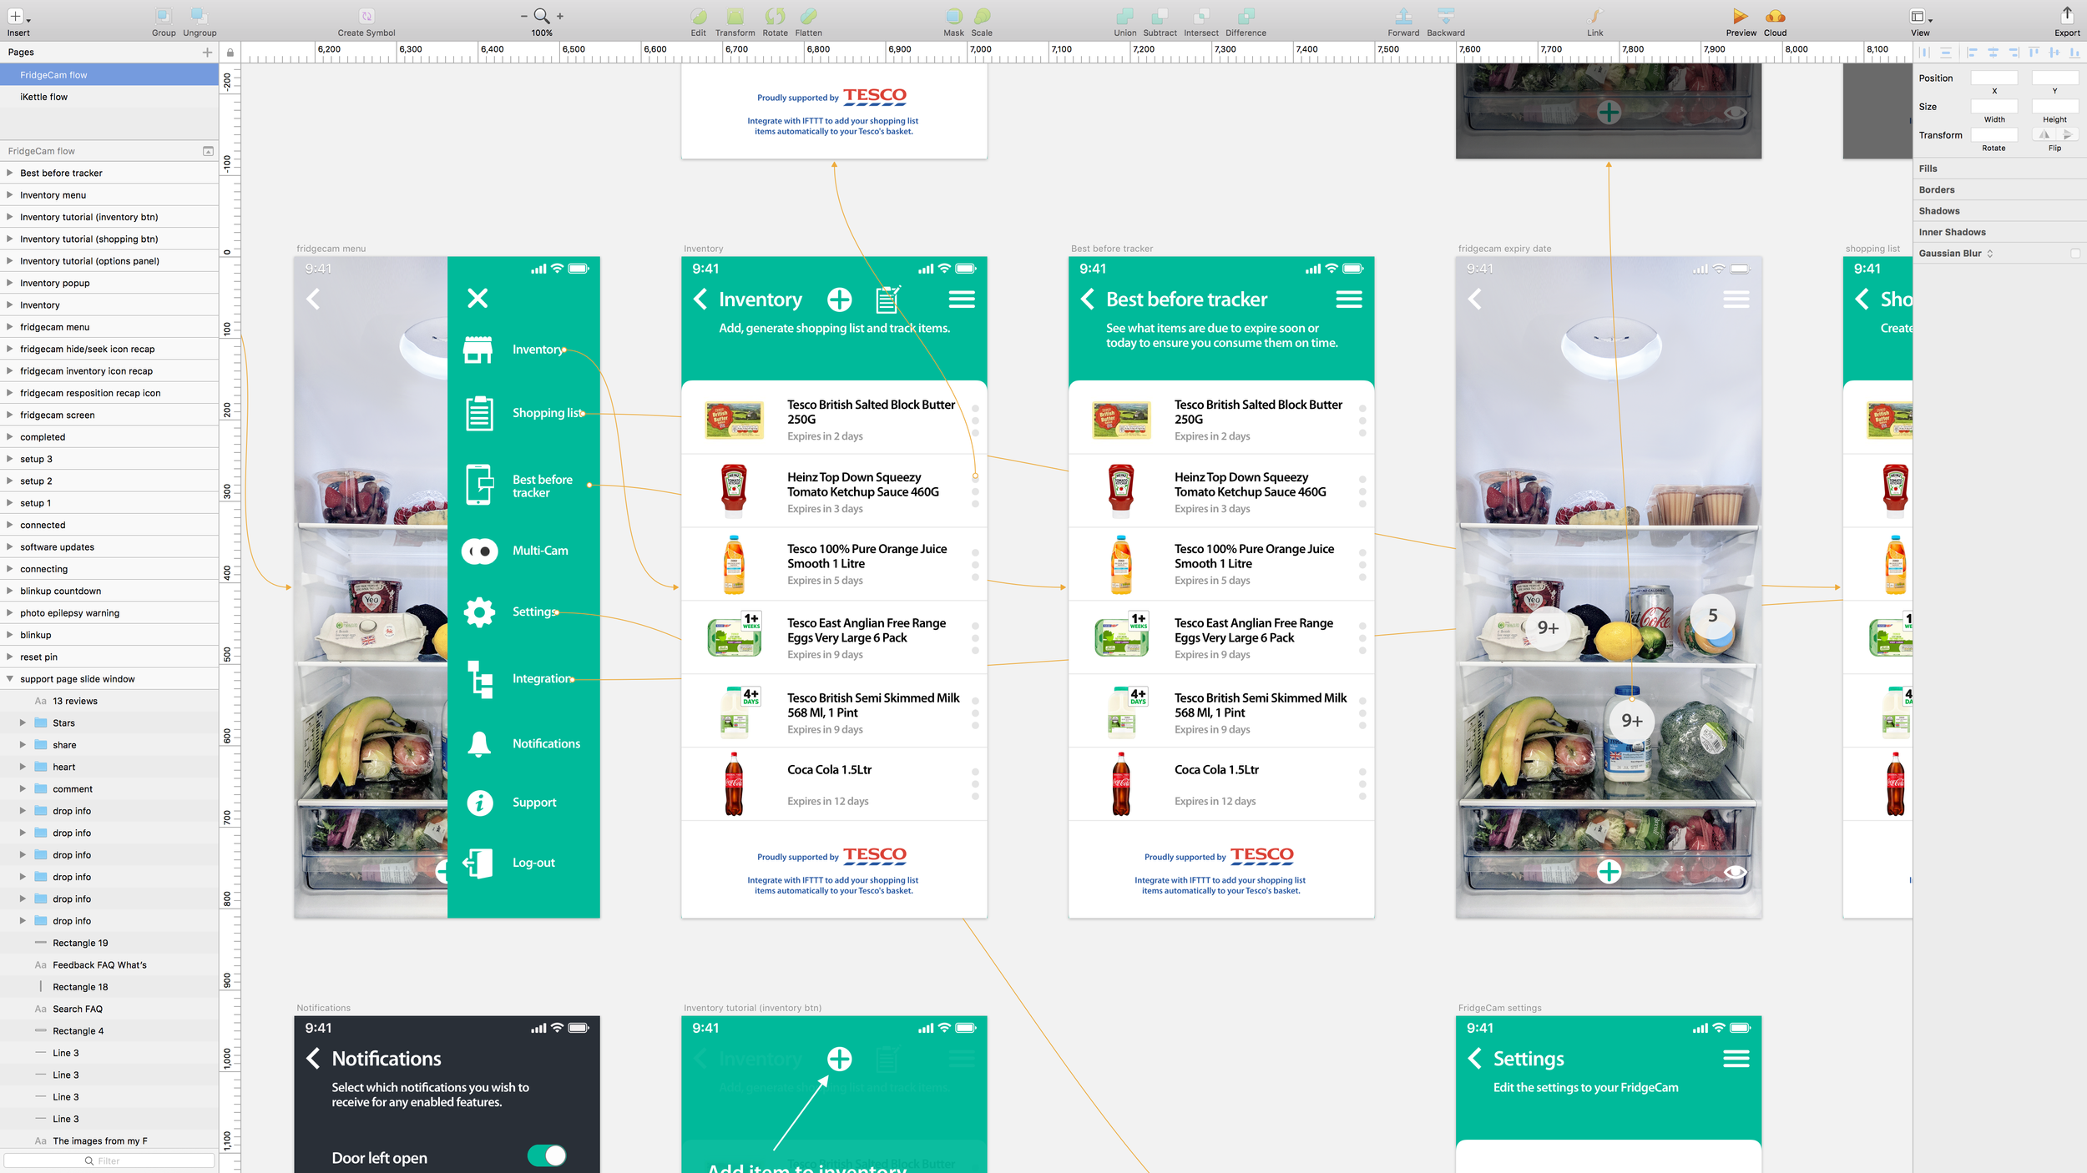Screen dimensions: 2087x1173
Task: Click the Link tool icon
Action: (1594, 17)
